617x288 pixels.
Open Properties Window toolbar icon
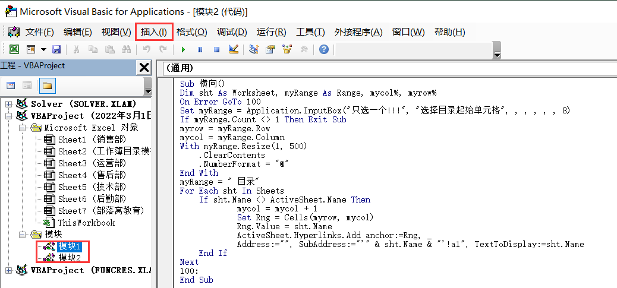(270, 49)
